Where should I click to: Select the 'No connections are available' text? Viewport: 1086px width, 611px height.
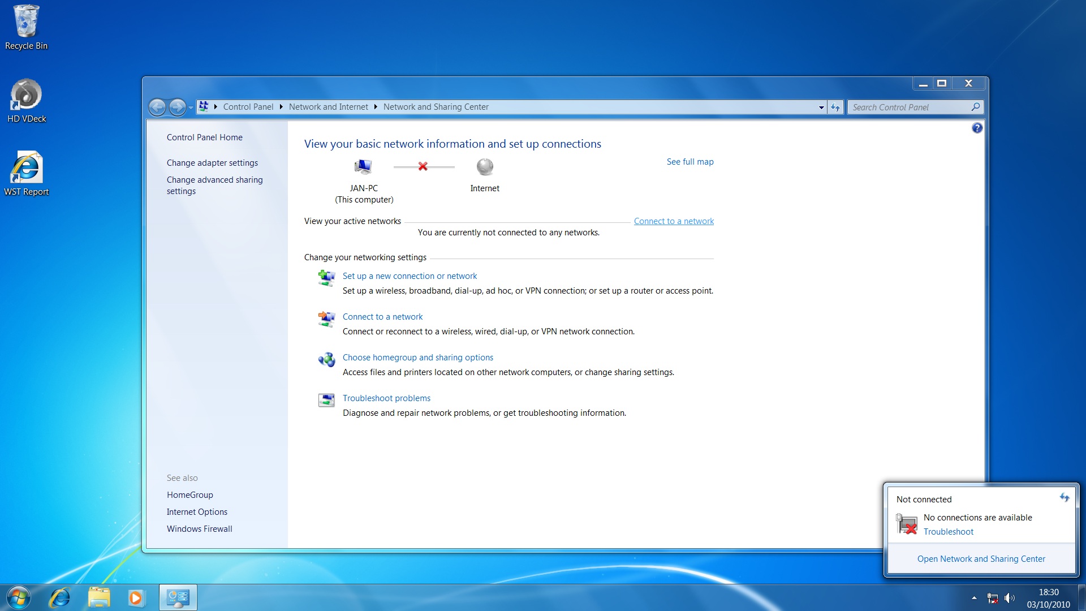point(977,518)
